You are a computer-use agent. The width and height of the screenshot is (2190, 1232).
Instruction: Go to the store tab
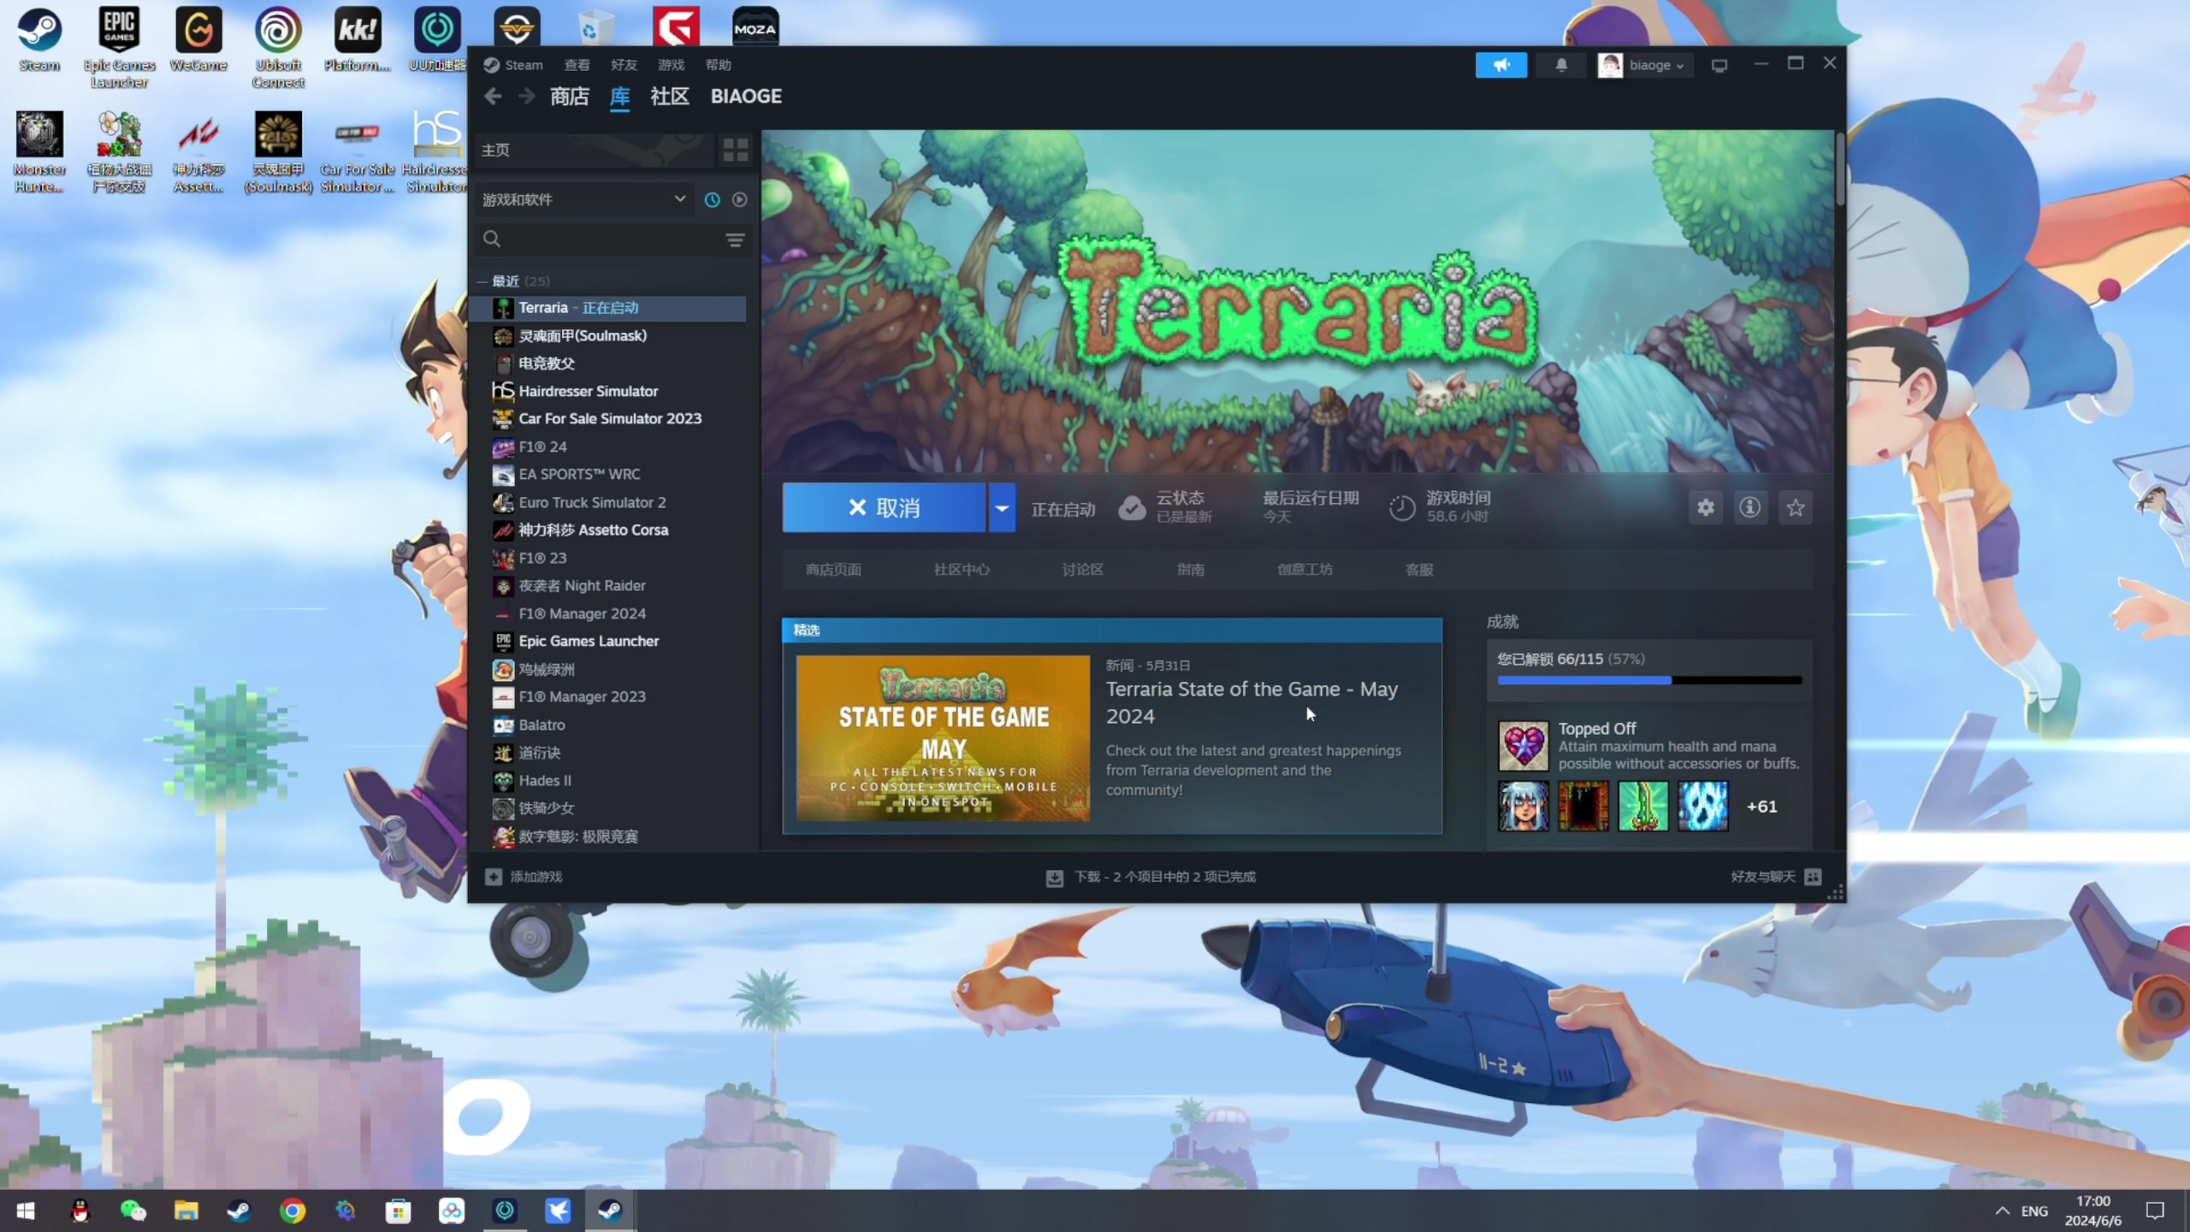(x=569, y=96)
